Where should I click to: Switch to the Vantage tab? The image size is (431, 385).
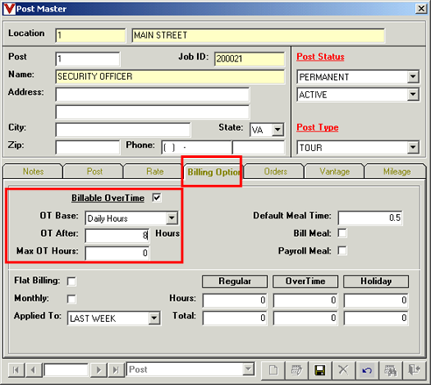coord(335,171)
